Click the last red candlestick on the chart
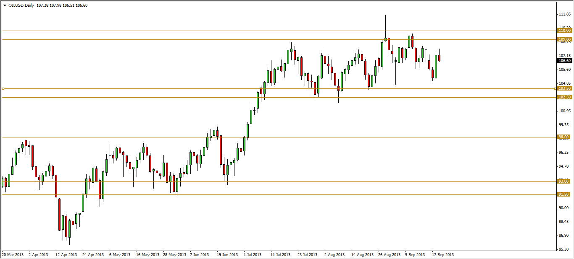The image size is (574, 259). [x=439, y=58]
